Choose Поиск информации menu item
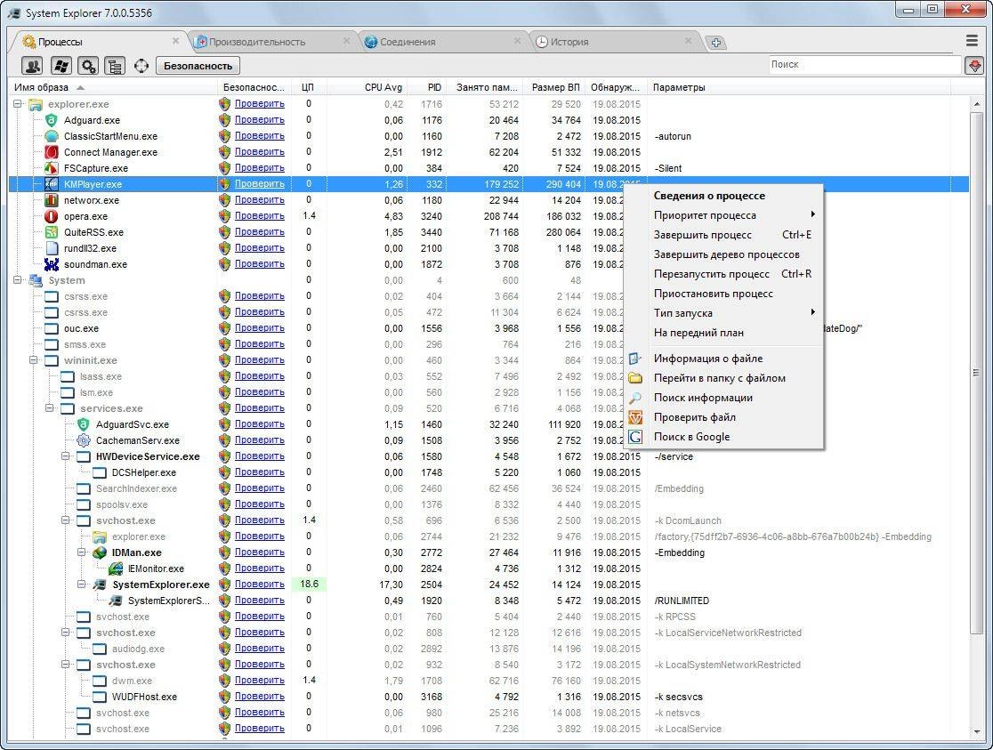Image resolution: width=993 pixels, height=750 pixels. tap(723, 398)
